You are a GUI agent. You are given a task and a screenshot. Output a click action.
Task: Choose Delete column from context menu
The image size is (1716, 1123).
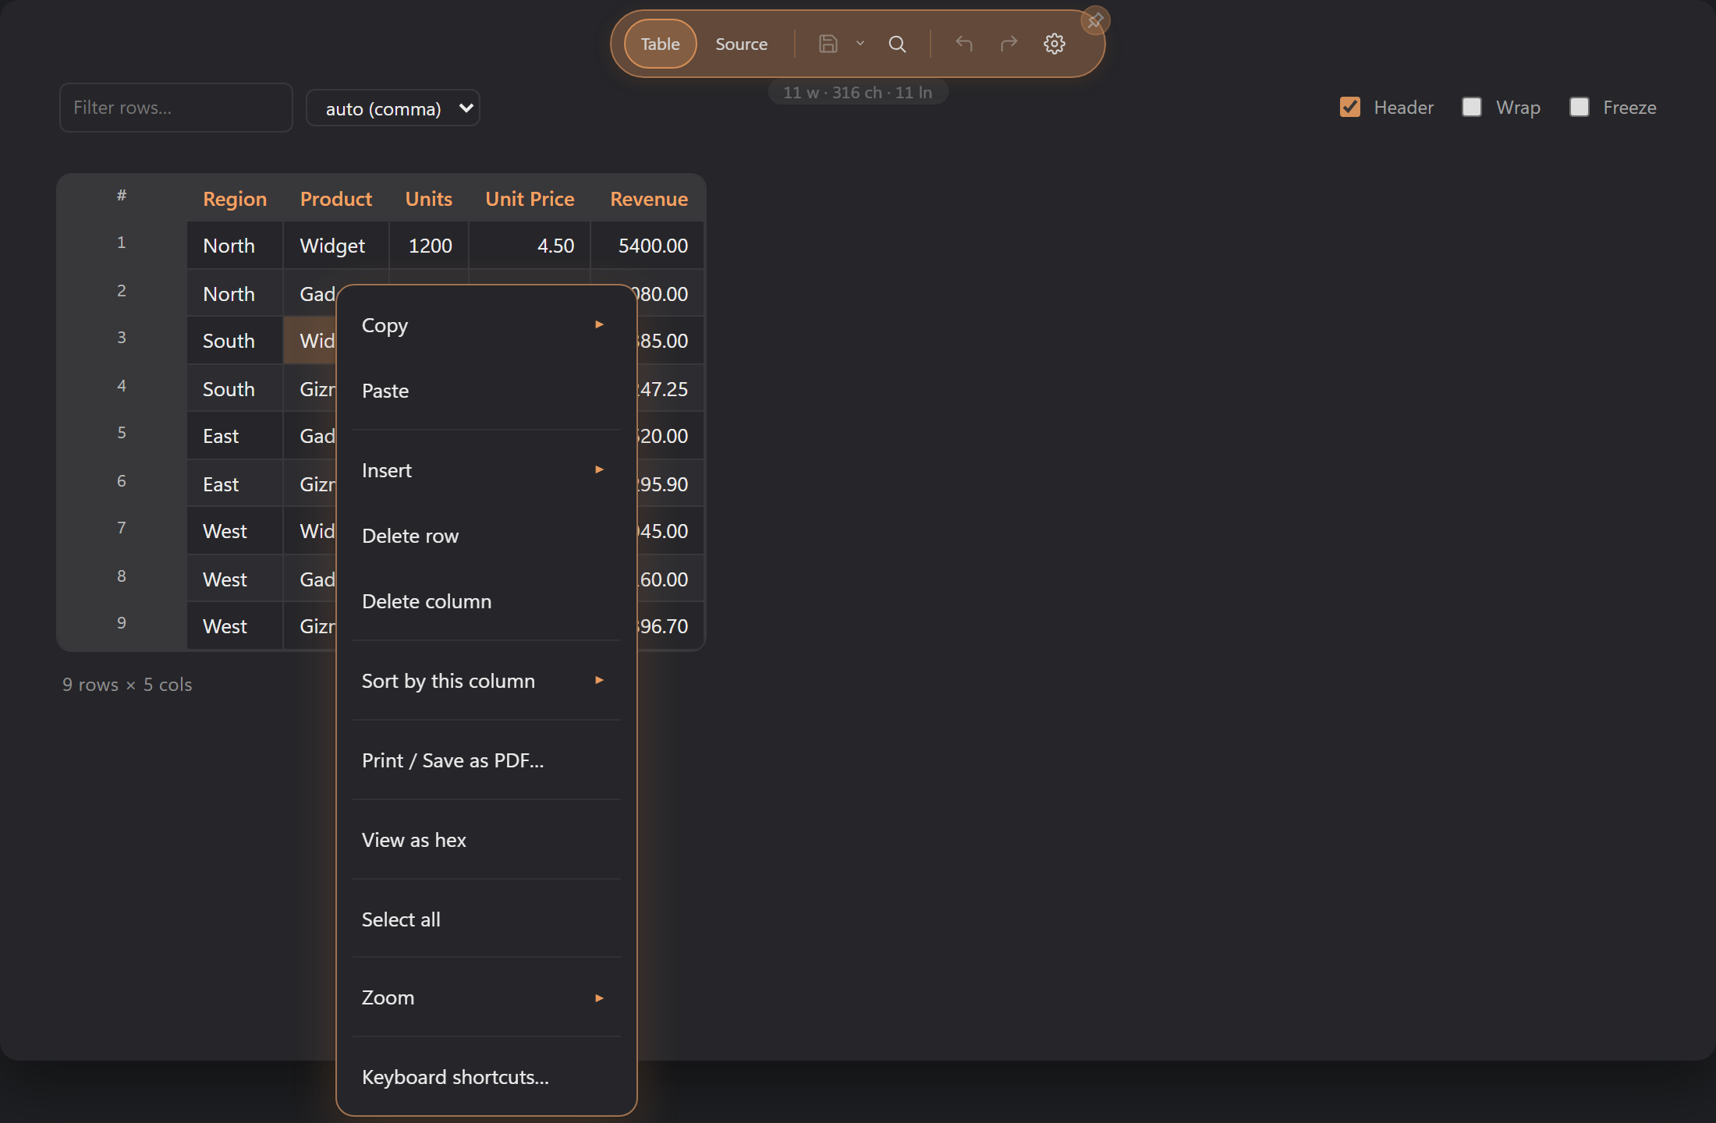tap(486, 601)
